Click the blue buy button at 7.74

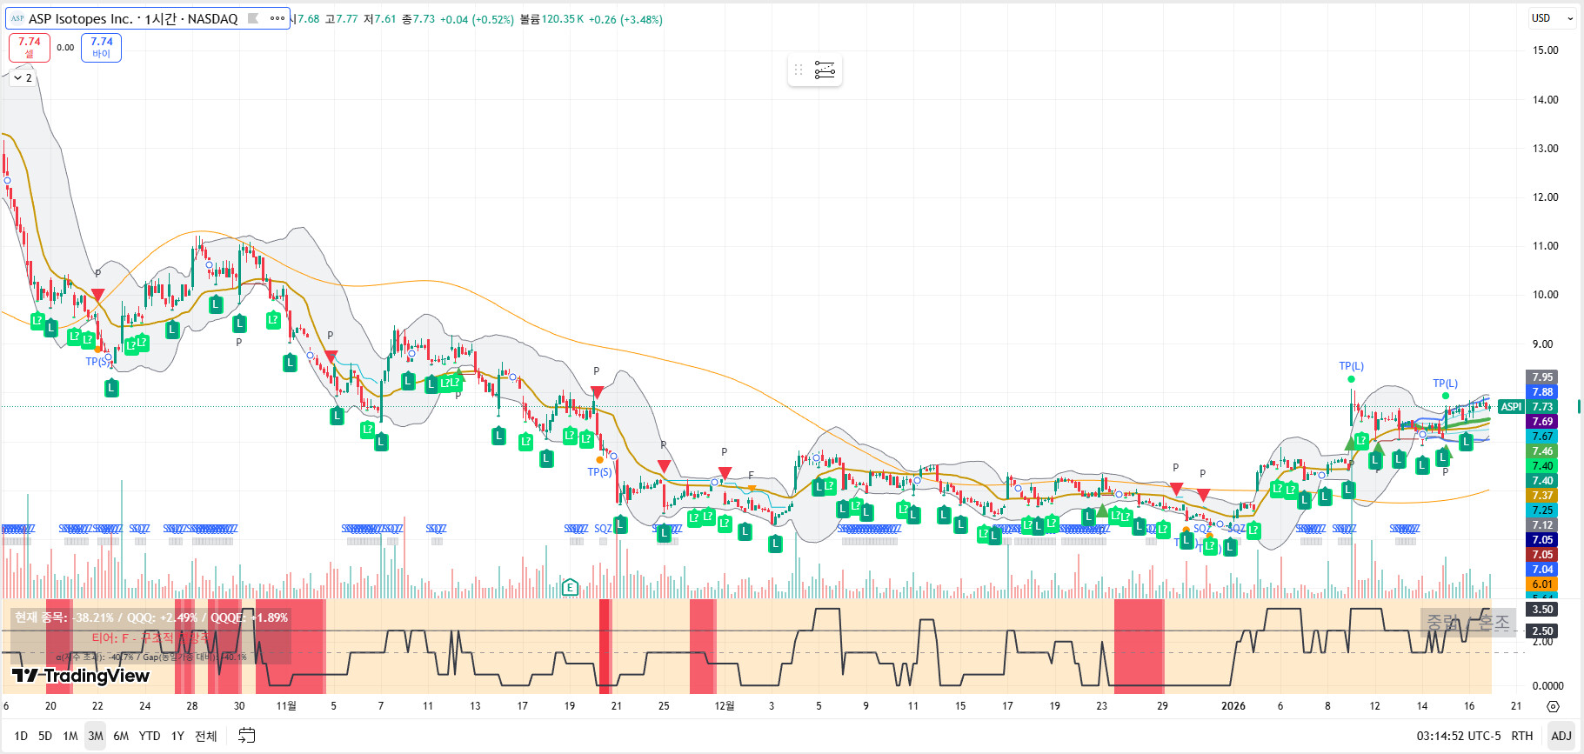[101, 47]
